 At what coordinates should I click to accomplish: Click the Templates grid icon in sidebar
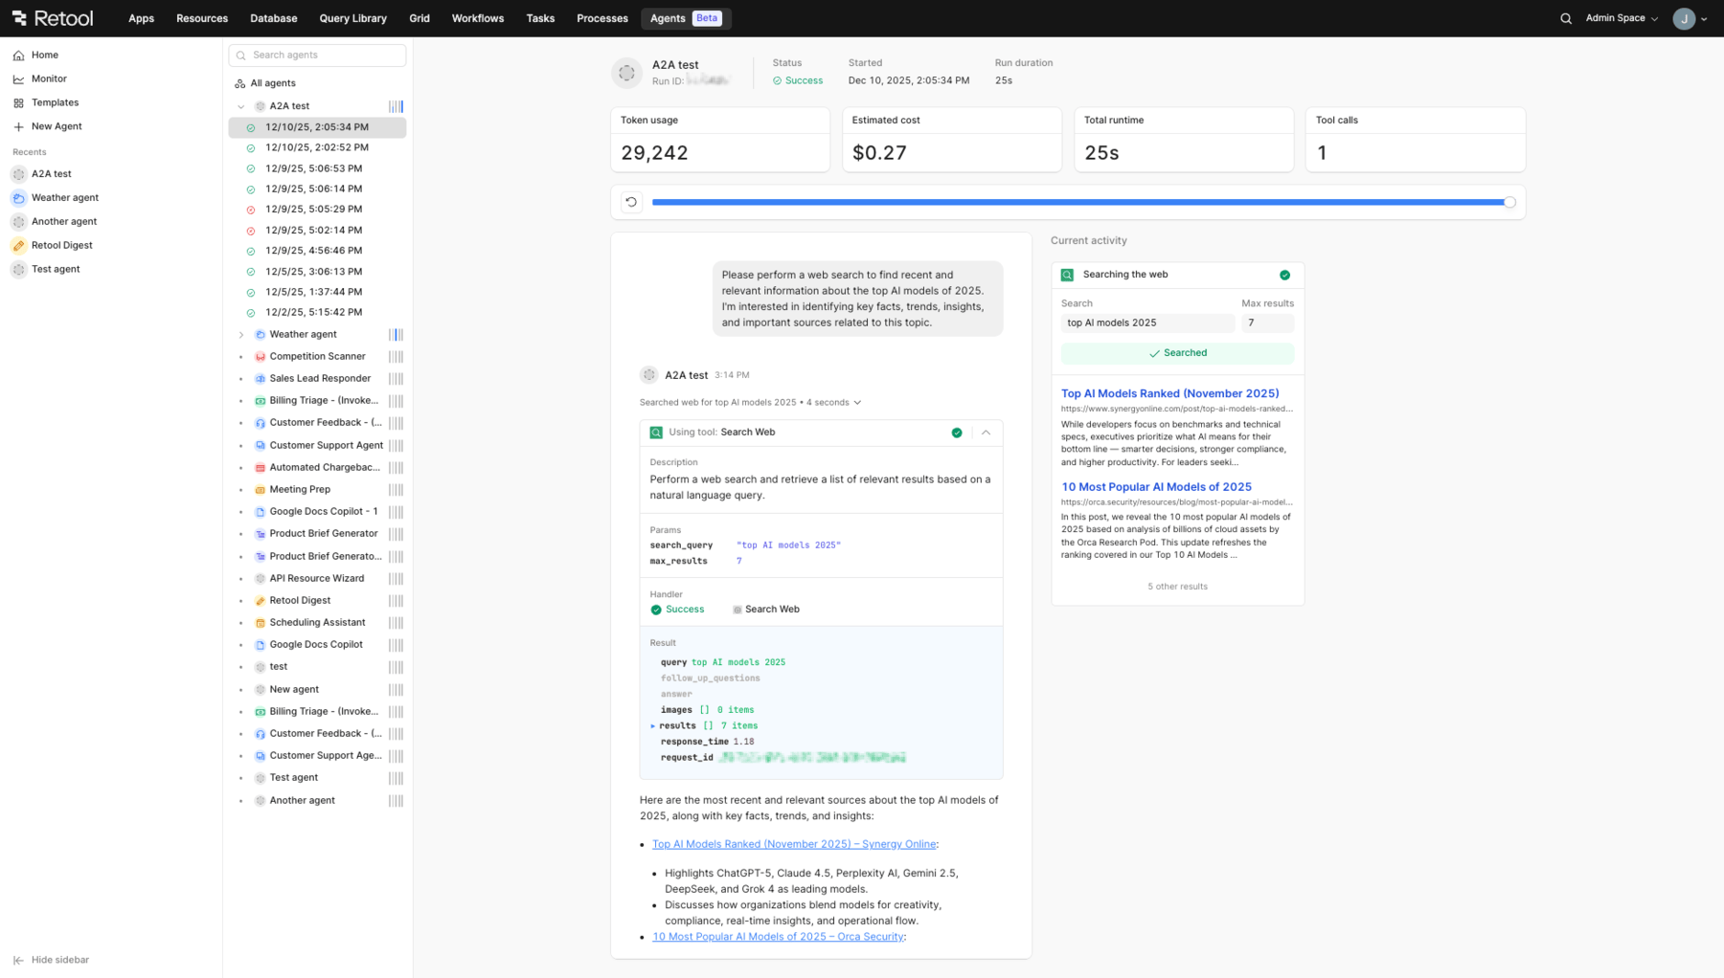point(18,102)
